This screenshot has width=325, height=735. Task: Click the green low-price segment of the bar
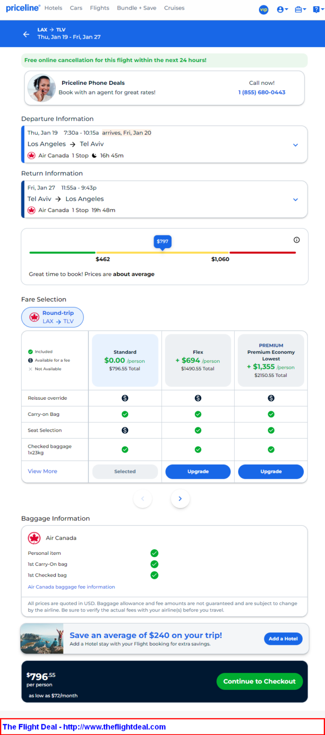pos(62,252)
